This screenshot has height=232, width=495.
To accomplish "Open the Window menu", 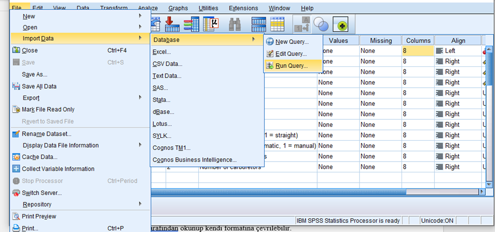I will [279, 8].
